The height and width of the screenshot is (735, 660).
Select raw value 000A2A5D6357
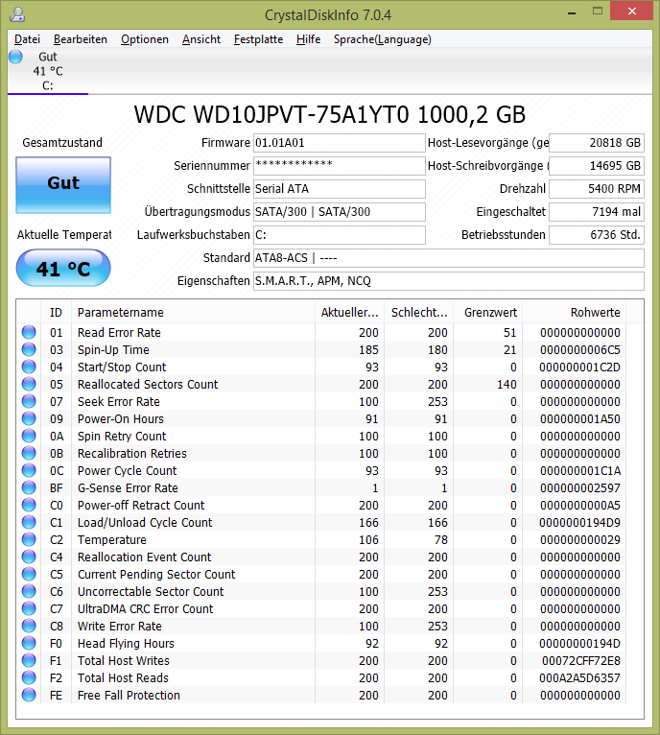coord(579,677)
